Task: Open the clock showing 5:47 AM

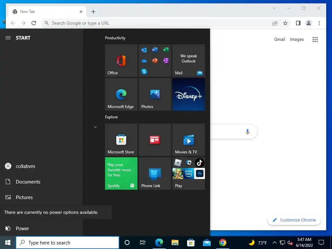Action: [x=304, y=243]
